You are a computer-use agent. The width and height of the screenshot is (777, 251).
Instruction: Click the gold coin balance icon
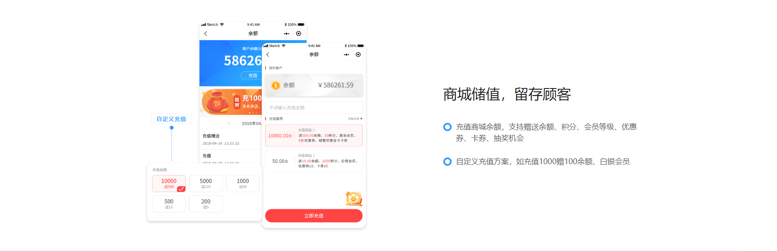[x=276, y=86]
